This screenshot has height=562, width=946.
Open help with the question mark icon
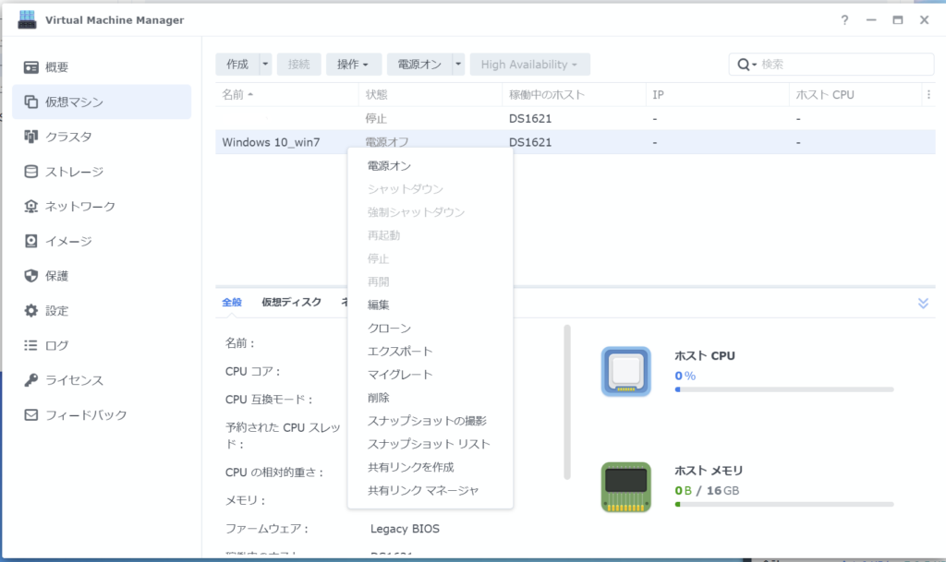click(x=844, y=20)
